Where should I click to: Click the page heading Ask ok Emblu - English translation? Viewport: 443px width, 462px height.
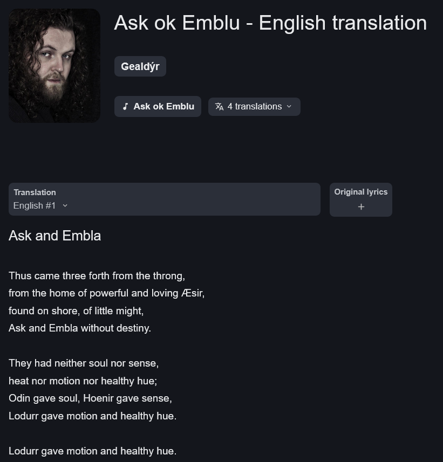point(270,23)
